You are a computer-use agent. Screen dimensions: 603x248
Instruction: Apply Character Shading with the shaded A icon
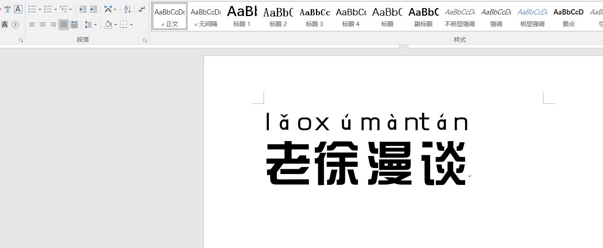(4, 25)
